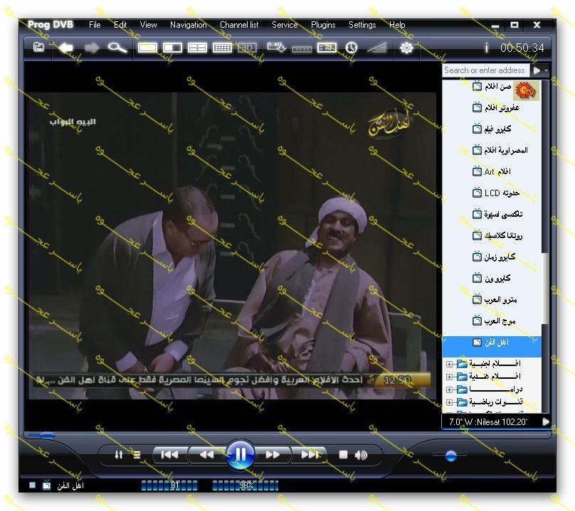This screenshot has width=575, height=511.
Task: Click the equalizer sliders icon near playback controls
Action: point(118,455)
